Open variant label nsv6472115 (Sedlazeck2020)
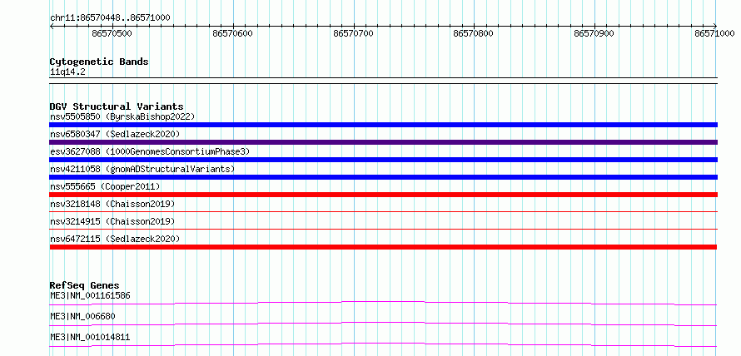This screenshot has width=741, height=356. pyautogui.click(x=115, y=239)
